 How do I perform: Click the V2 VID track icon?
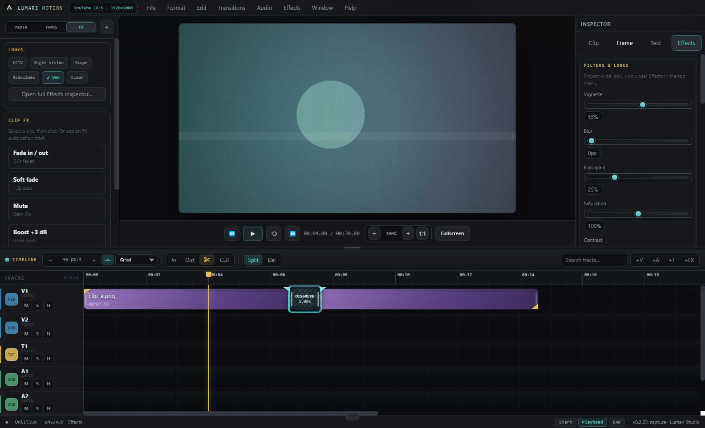click(x=12, y=328)
